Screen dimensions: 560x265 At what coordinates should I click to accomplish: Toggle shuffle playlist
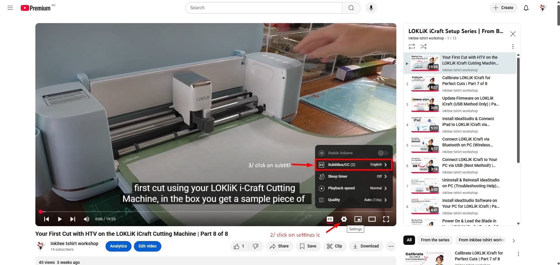(x=424, y=46)
